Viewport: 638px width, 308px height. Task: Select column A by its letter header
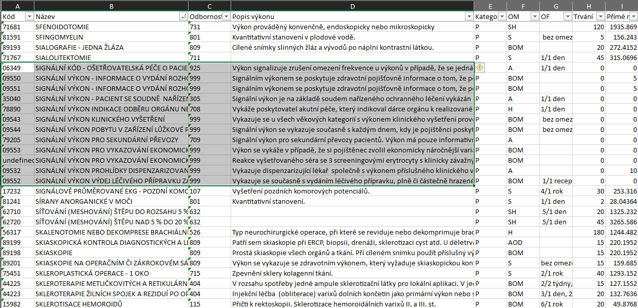[17, 6]
